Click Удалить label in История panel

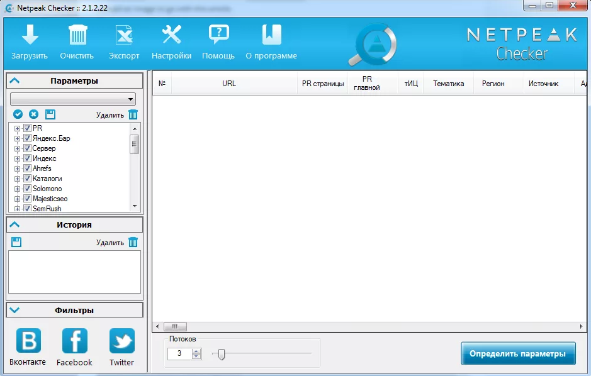110,242
